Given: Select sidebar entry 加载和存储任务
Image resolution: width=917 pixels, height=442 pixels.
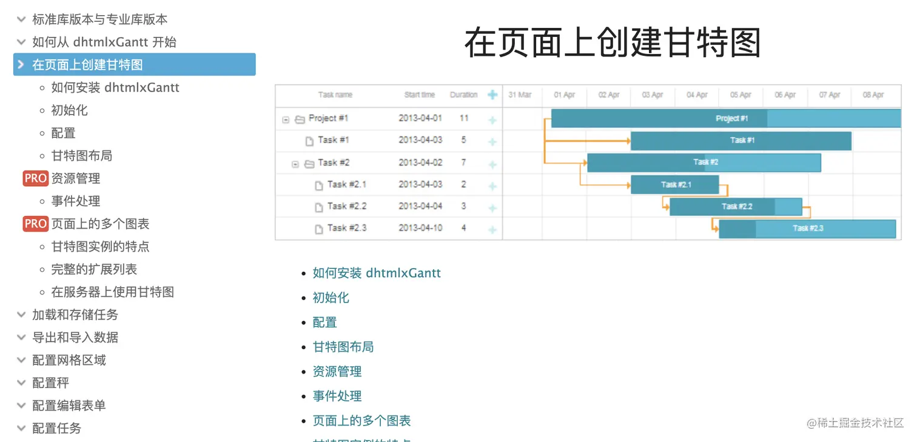Looking at the screenshot, I should tap(75, 315).
